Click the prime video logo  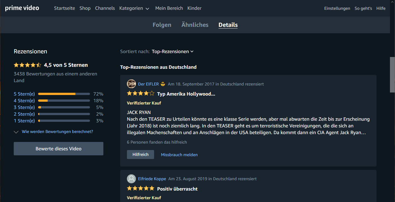point(22,8)
